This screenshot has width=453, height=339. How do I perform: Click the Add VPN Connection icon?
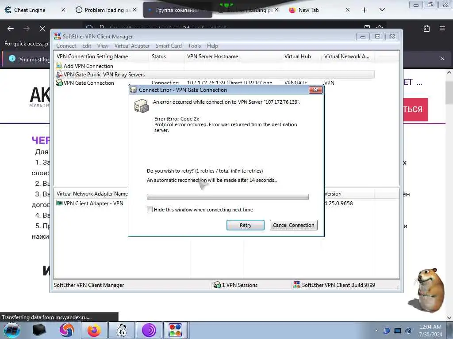click(59, 66)
